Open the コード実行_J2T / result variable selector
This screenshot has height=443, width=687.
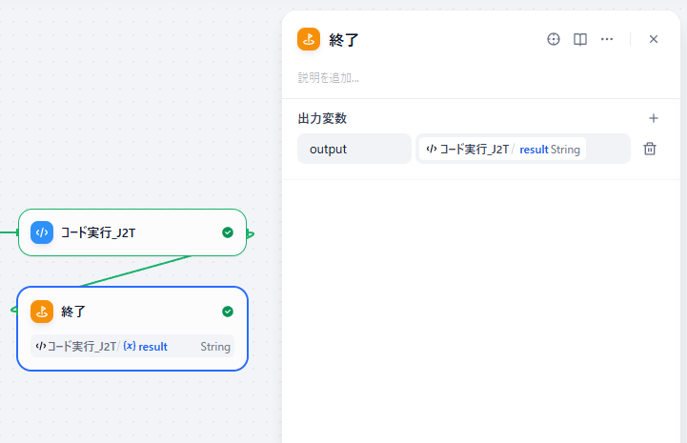(523, 149)
